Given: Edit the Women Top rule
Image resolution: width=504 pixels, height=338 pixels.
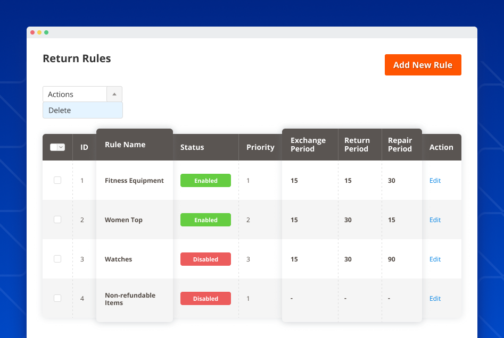Looking at the screenshot, I should [x=435, y=219].
